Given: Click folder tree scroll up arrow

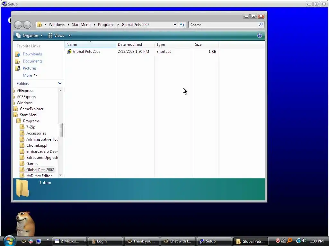Looking at the screenshot, I should click(60, 90).
